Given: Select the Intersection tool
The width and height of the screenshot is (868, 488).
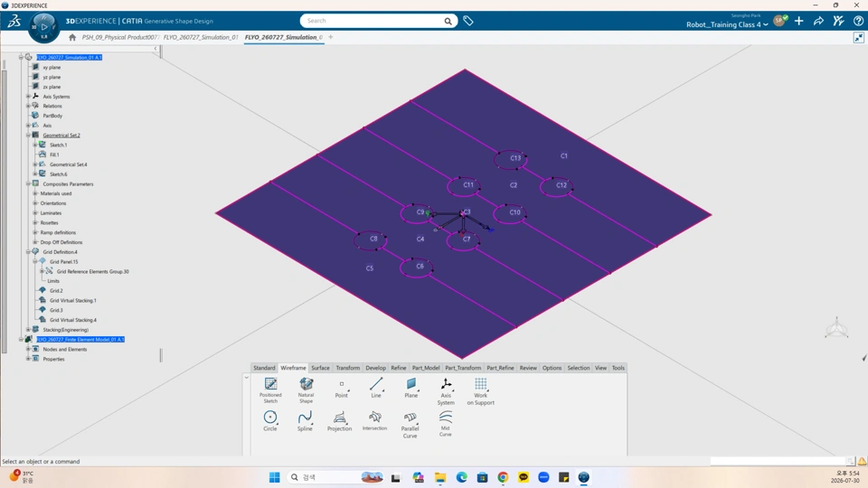Looking at the screenshot, I should [x=374, y=420].
